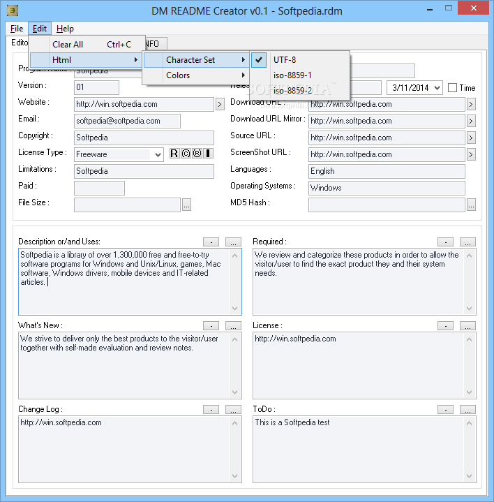Click the minus button above Required box
Viewport: 494px width, 502px height.
click(445, 242)
